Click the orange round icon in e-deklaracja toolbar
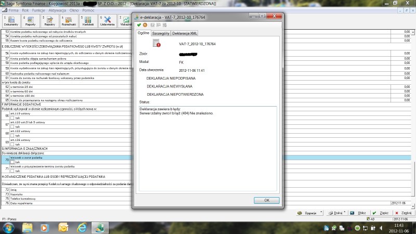 tap(145, 25)
